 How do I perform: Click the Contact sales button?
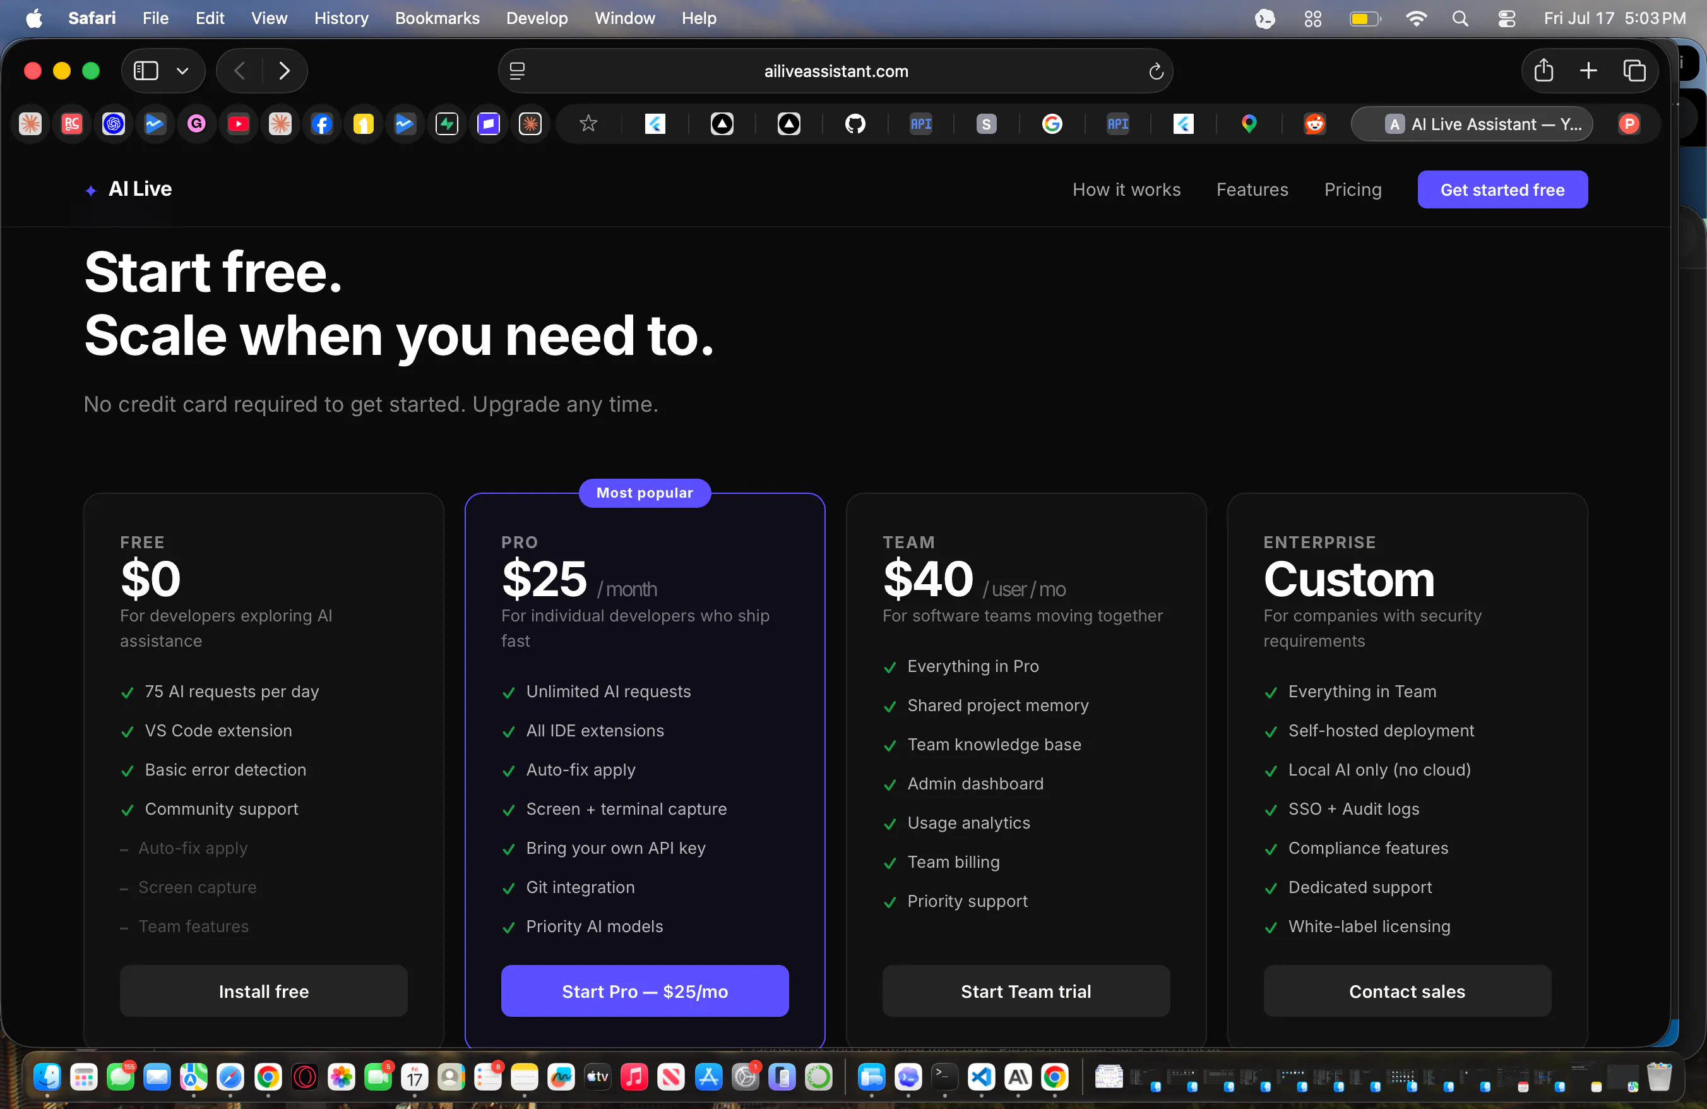click(x=1407, y=991)
